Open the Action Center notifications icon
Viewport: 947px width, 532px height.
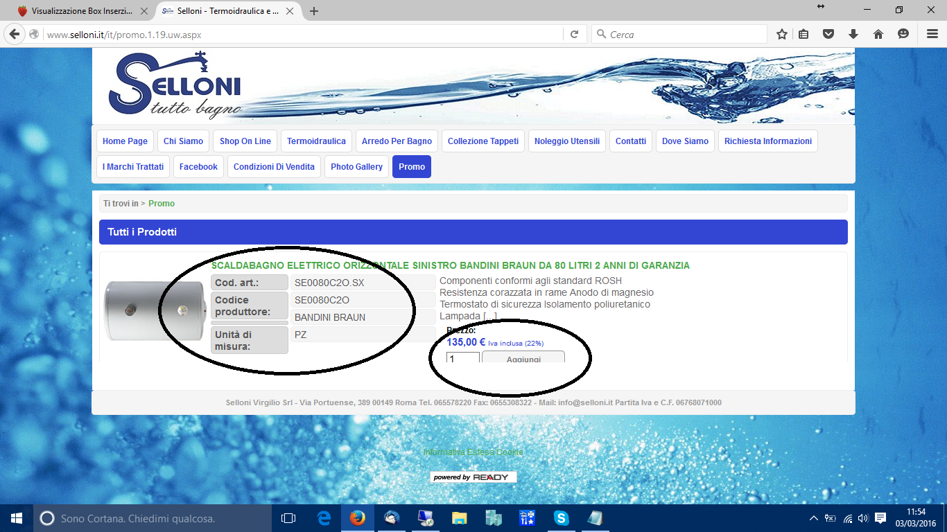click(x=880, y=518)
